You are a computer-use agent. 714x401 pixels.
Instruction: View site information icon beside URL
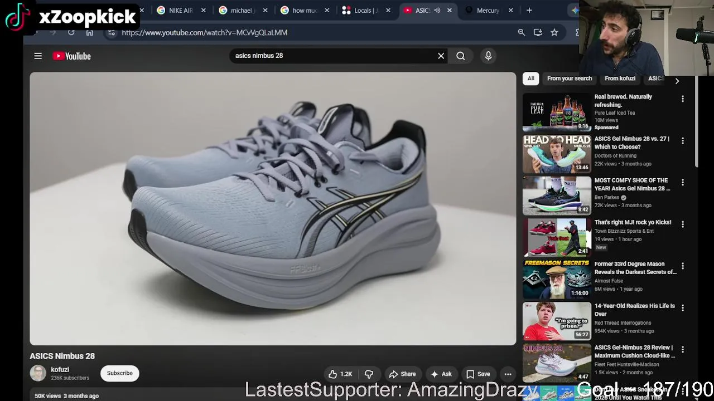coord(111,32)
